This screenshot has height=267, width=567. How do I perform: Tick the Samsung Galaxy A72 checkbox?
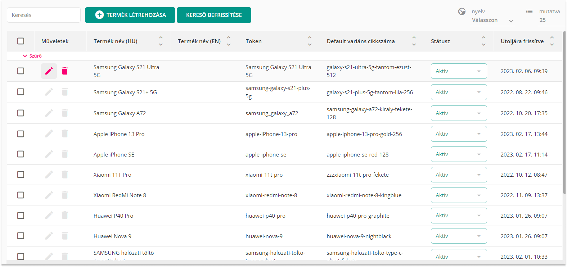tap(21, 113)
